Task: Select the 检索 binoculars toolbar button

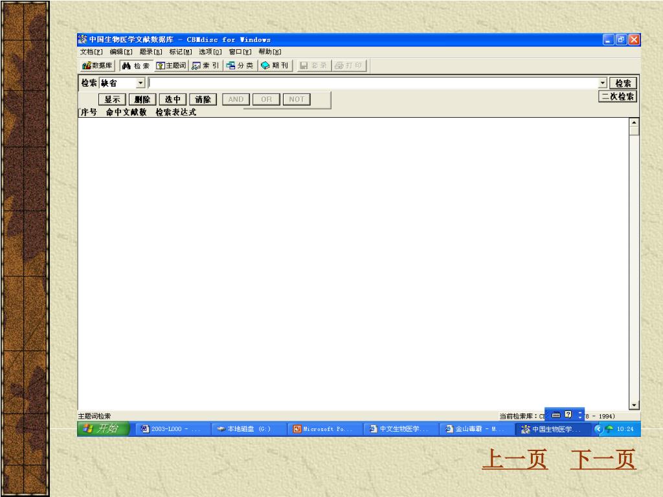Action: 136,65
